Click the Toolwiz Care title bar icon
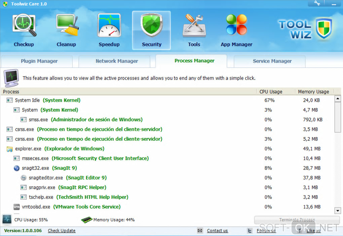Screen dimensions: 343x236 5,4
